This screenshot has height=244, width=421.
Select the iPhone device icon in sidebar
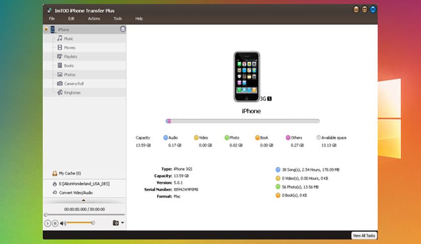pyautogui.click(x=52, y=29)
